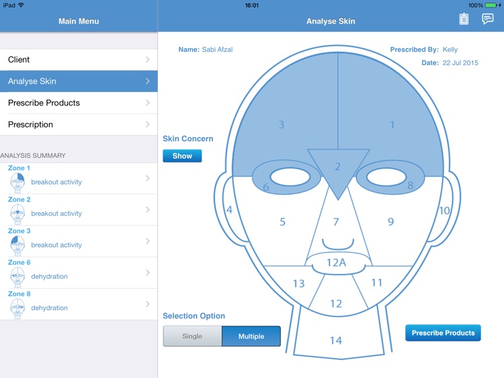This screenshot has width=504, height=378.
Task: Show skin concerns with Show button
Action: [182, 156]
